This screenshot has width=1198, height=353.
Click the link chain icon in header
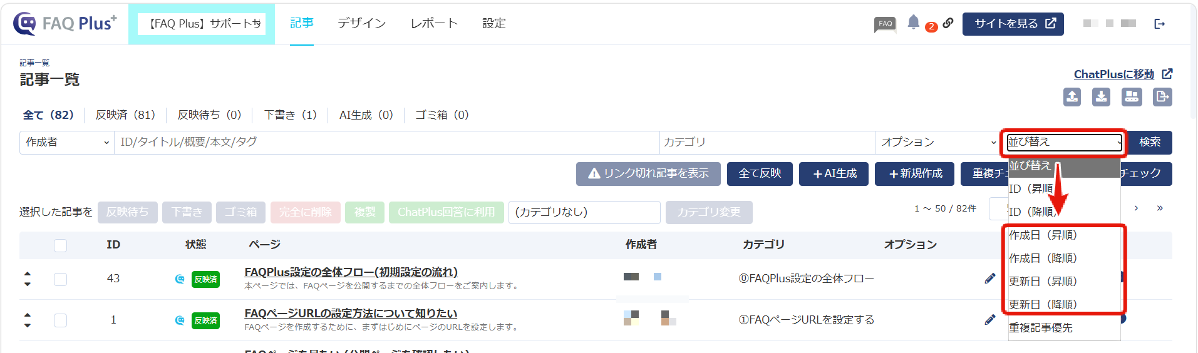point(948,23)
